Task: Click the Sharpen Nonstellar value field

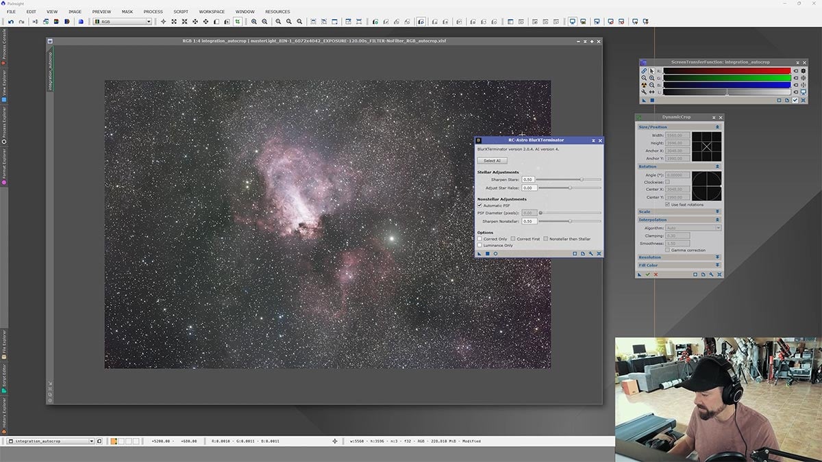Action: click(528, 221)
